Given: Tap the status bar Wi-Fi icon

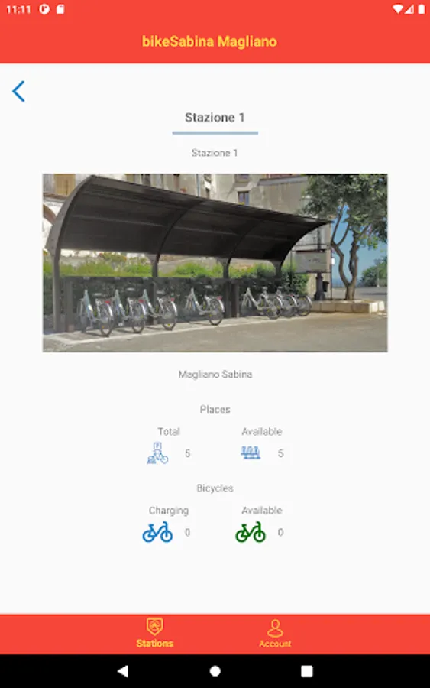Looking at the screenshot, I should tap(398, 8).
